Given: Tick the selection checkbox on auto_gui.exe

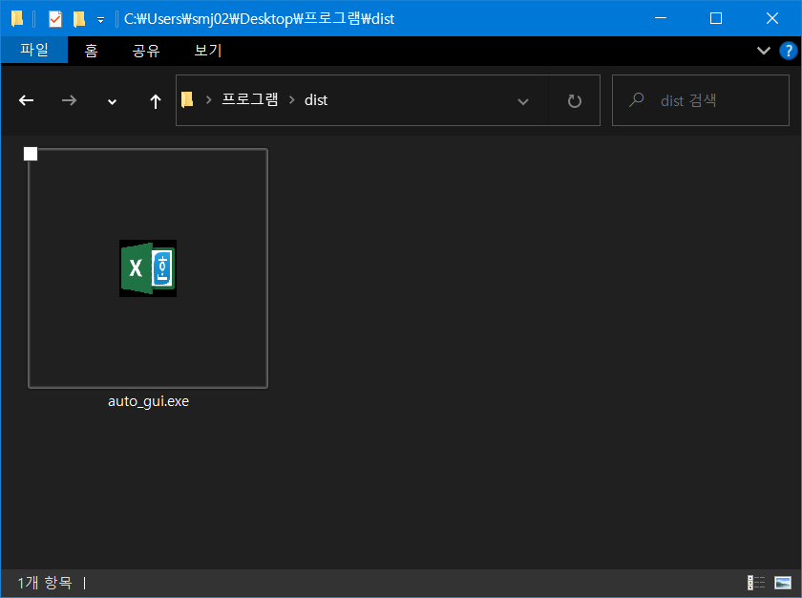Looking at the screenshot, I should [x=31, y=154].
